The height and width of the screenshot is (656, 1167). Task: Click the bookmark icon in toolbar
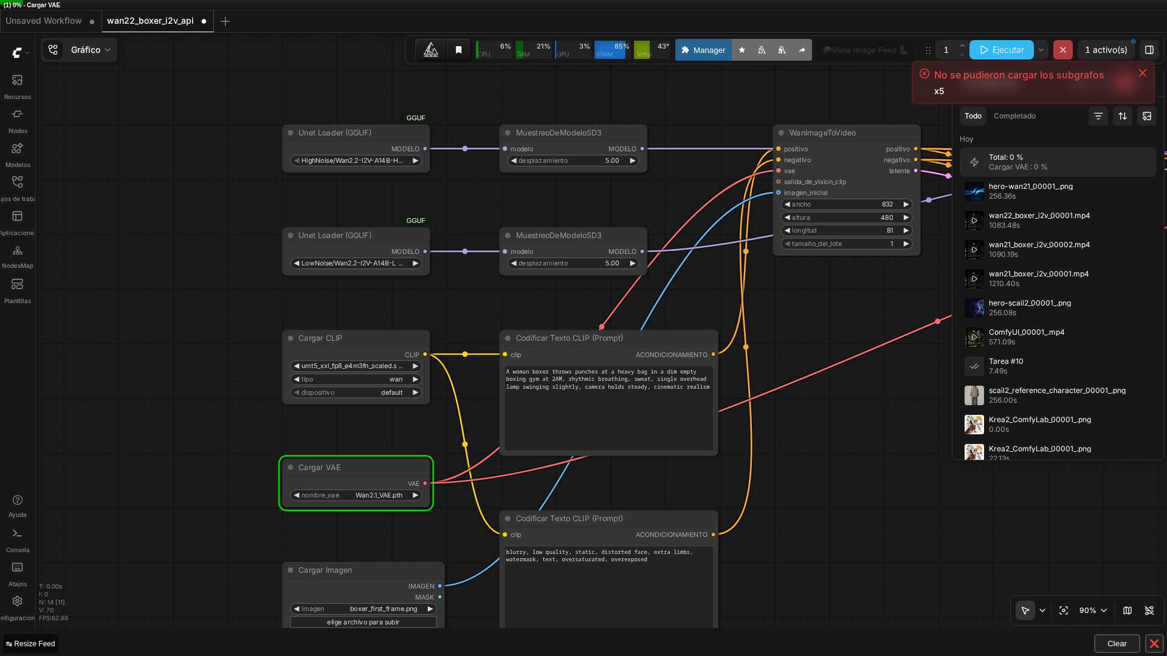pyautogui.click(x=459, y=50)
